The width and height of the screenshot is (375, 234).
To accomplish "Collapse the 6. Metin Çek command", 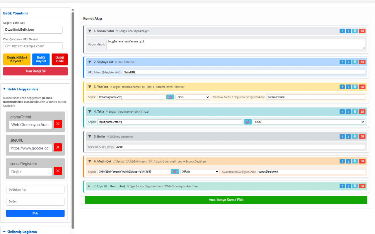I will [90, 161].
